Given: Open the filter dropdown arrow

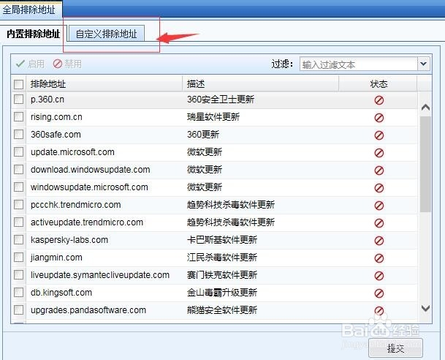Looking at the screenshot, I should tap(424, 64).
